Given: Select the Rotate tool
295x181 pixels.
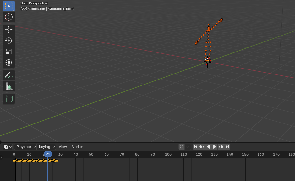Looking at the screenshot, I should pyautogui.click(x=8, y=40).
